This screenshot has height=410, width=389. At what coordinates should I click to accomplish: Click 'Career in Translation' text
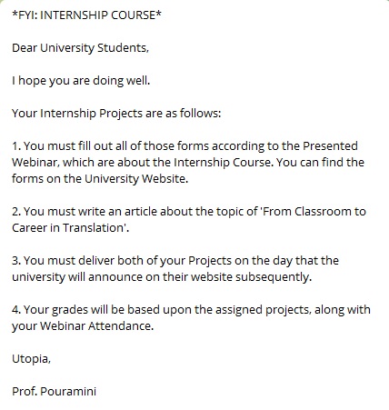67,228
